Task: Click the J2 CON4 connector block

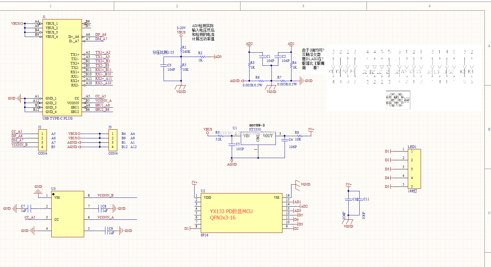Action: pyautogui.click(x=43, y=140)
